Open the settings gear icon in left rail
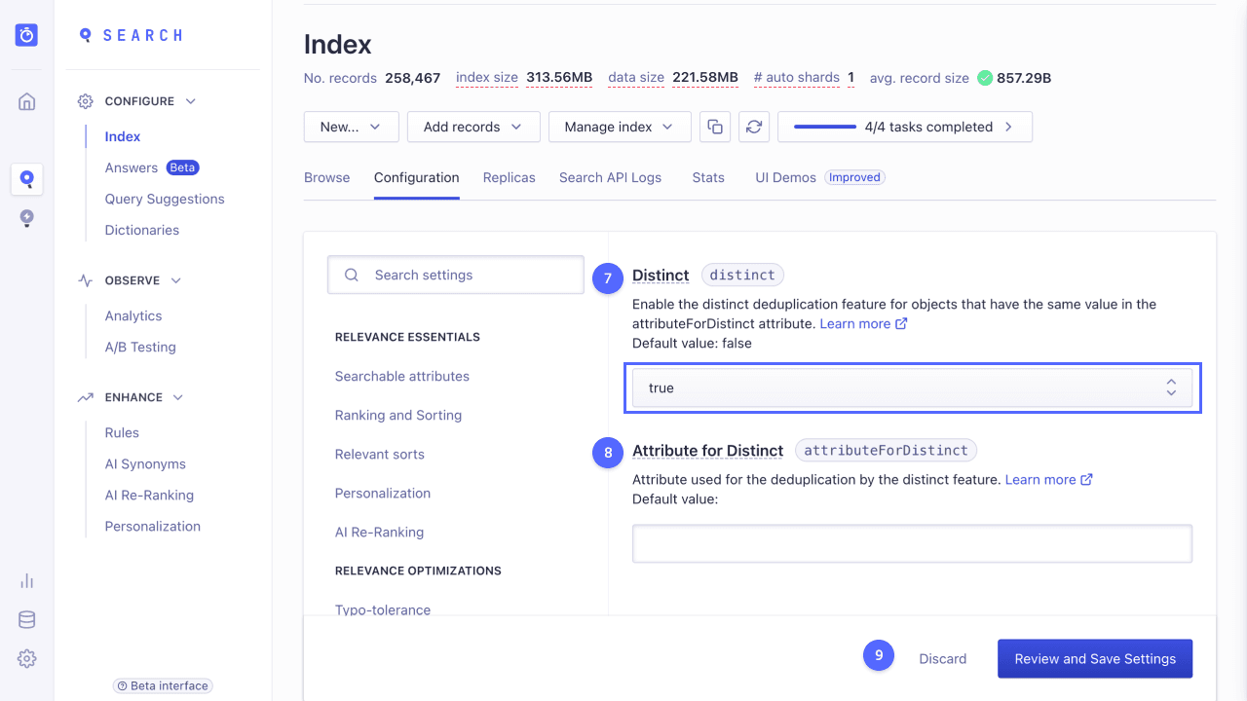This screenshot has width=1247, height=701. click(x=26, y=659)
